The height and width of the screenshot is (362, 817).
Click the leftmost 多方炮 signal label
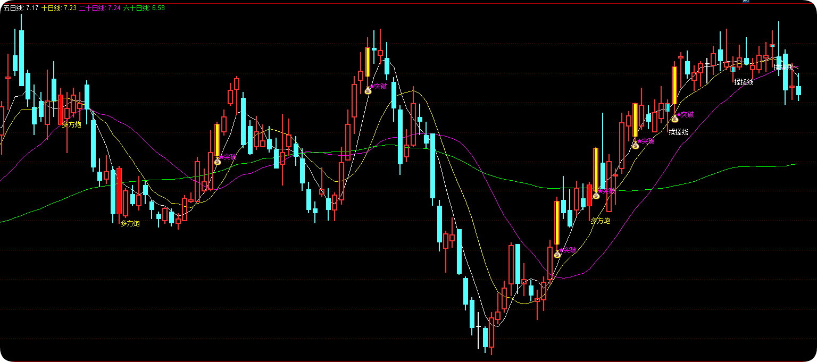(72, 125)
